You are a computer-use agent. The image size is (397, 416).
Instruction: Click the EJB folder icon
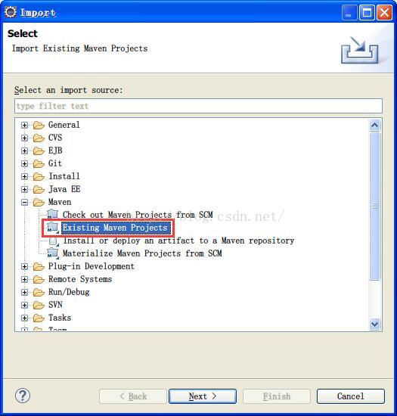39,151
